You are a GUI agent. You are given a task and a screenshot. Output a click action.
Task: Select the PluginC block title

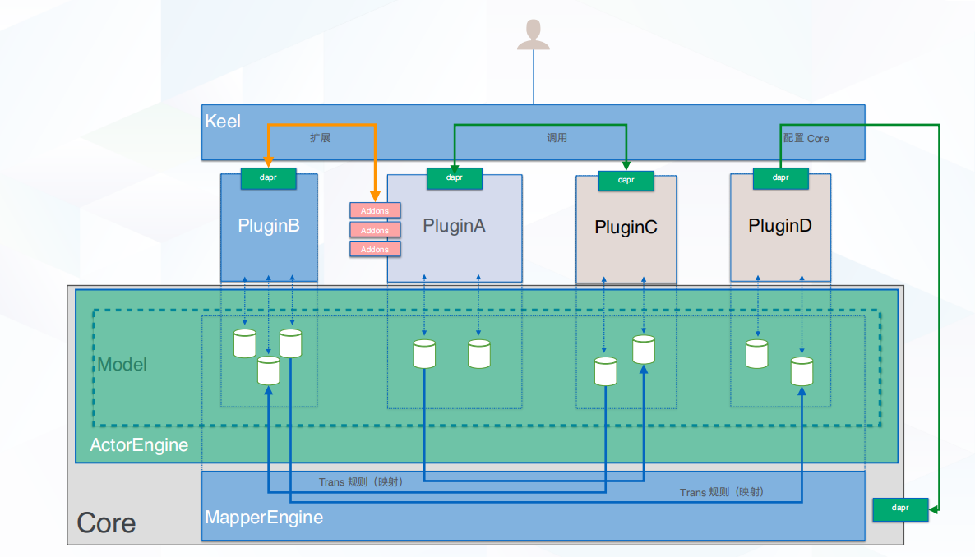[x=626, y=228]
